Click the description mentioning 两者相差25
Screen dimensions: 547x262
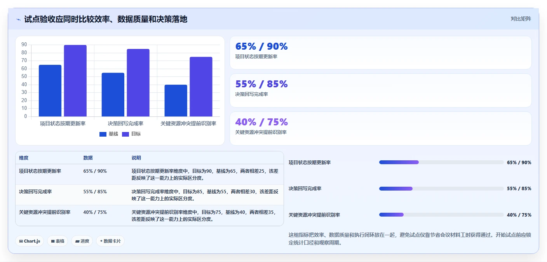(205, 174)
